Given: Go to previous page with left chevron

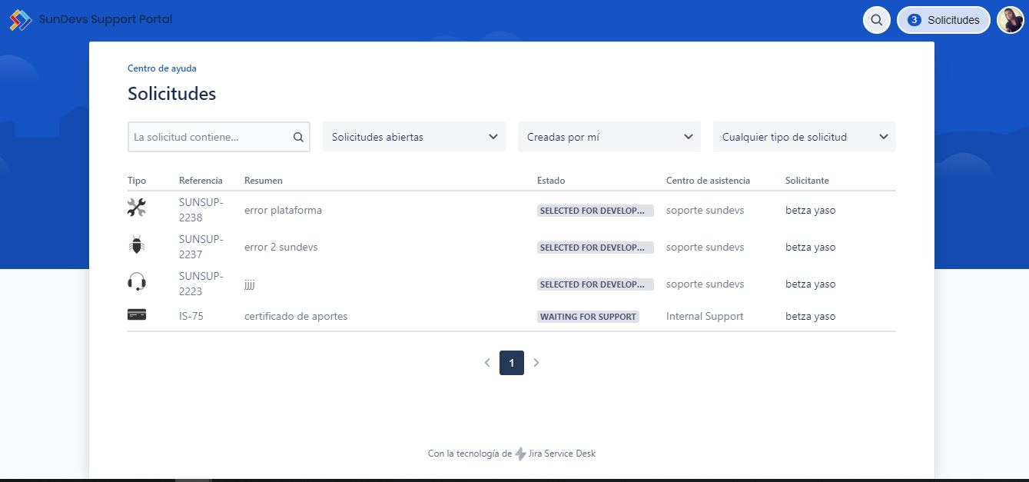Looking at the screenshot, I should [x=487, y=363].
